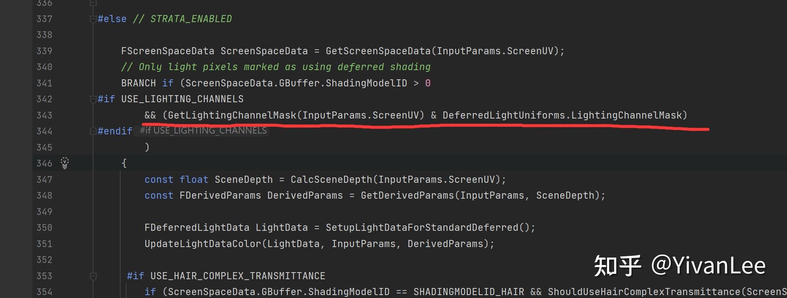Click the GetScreenSpaceData function call
The image size is (787, 298).
coord(378,51)
